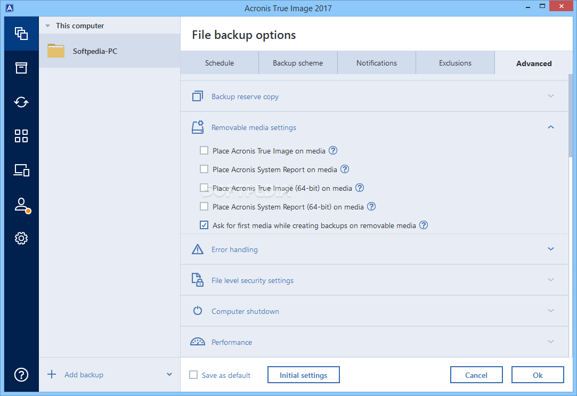Open the Backup section in sidebar
The image size is (577, 396).
point(21,34)
